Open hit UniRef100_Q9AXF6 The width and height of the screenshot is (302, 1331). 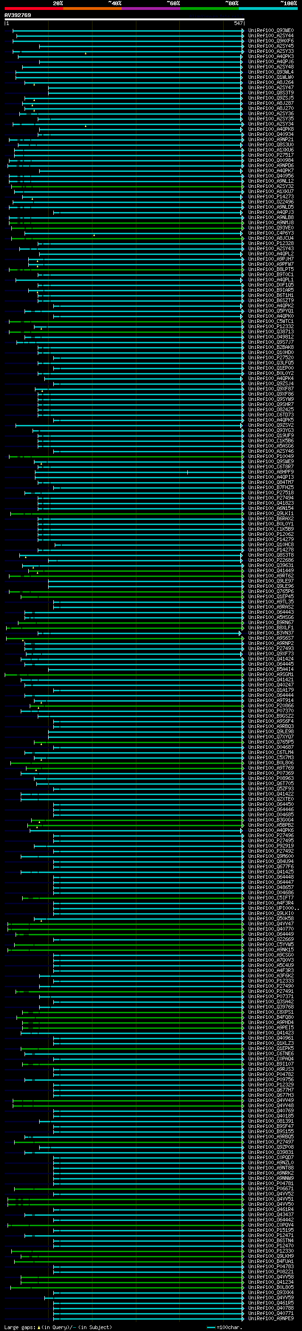[270, 41]
